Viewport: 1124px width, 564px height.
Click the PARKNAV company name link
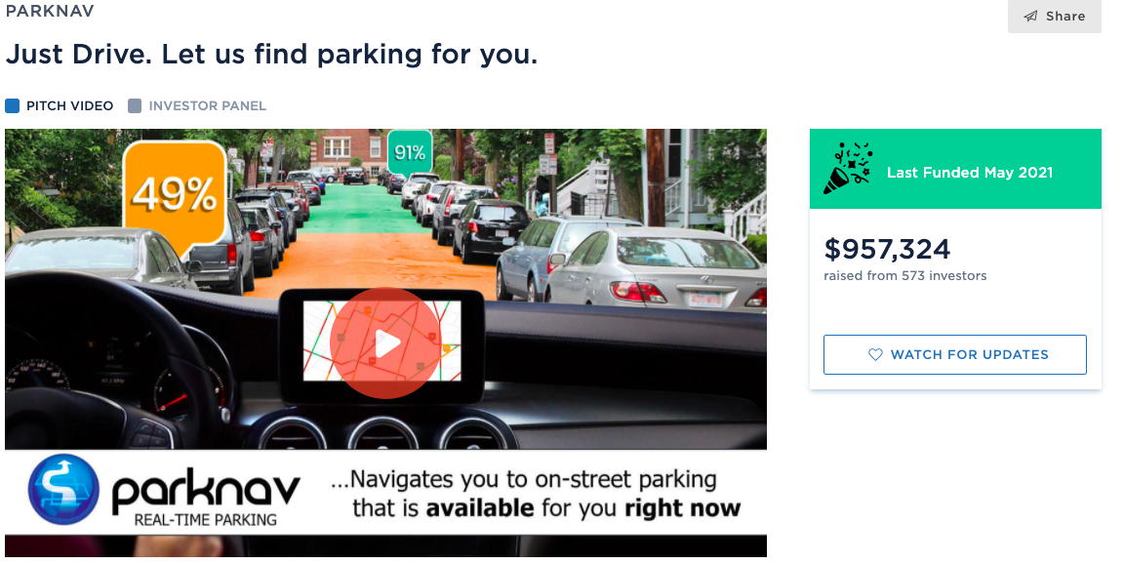[x=50, y=11]
